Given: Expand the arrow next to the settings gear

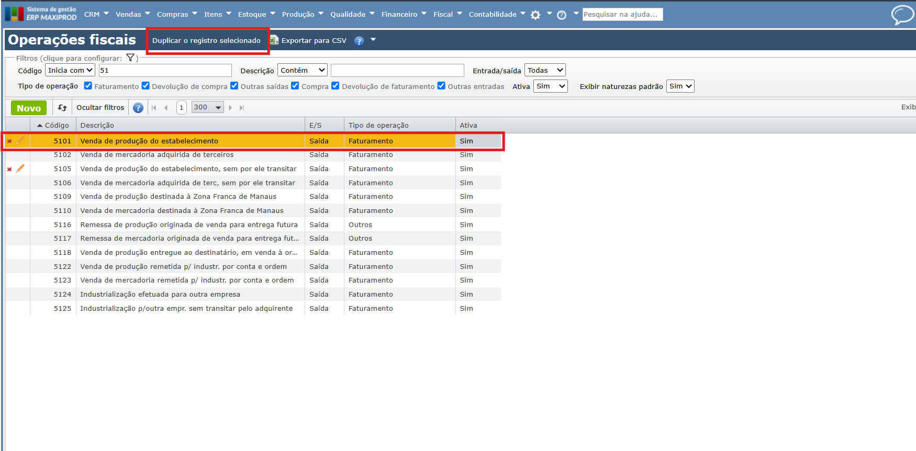Looking at the screenshot, I should pyautogui.click(x=549, y=14).
